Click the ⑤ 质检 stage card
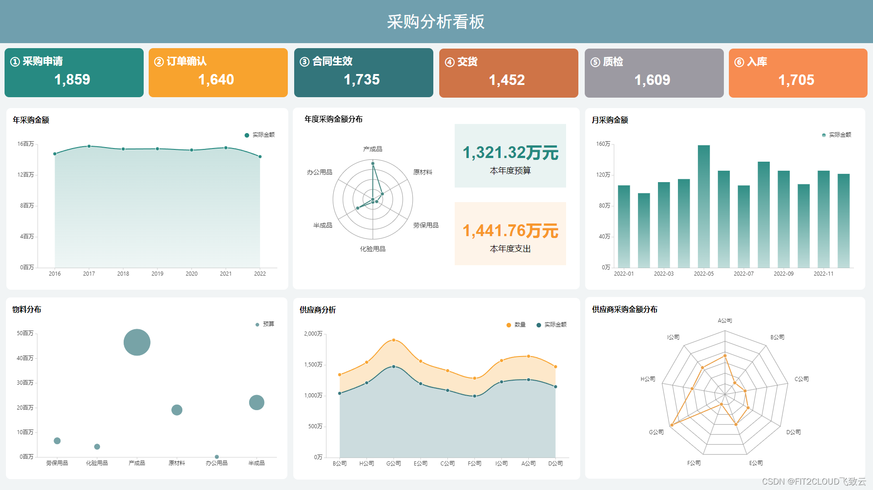This screenshot has width=873, height=490. 654,72
